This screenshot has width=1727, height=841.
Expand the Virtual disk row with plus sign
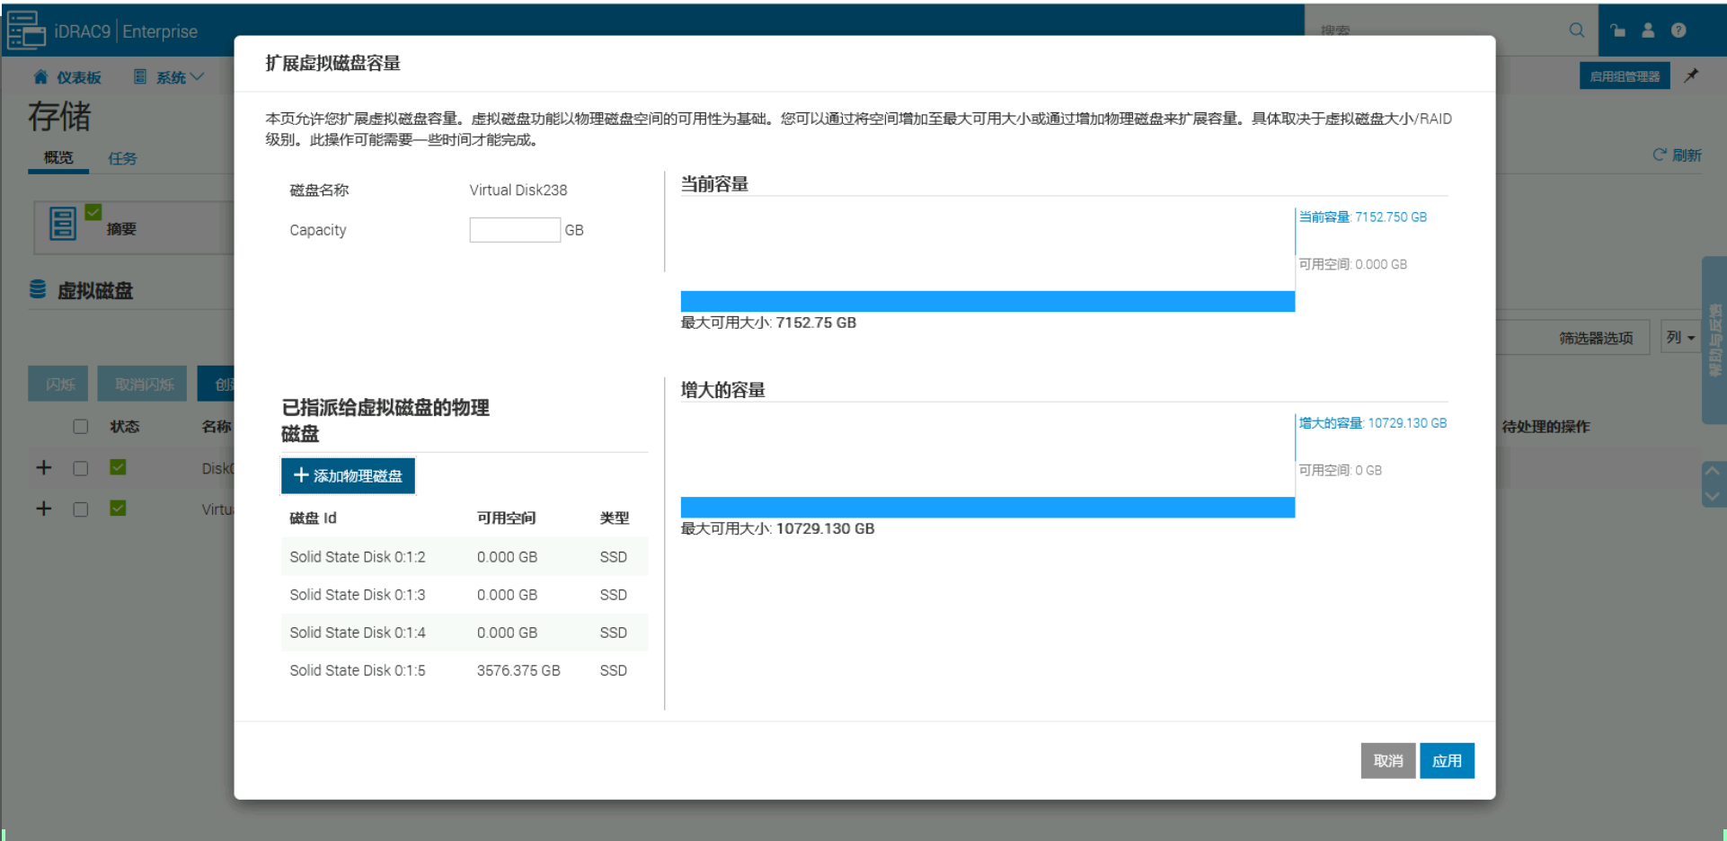(43, 509)
